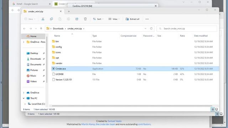Image resolution: width=228 pixels, height=128 pixels.
Task: Expand the OneDrive - Personal node
Action: point(24,42)
